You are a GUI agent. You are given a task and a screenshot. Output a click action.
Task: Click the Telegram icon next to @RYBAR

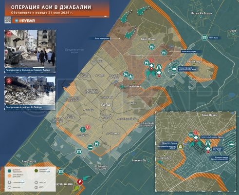click(17, 21)
